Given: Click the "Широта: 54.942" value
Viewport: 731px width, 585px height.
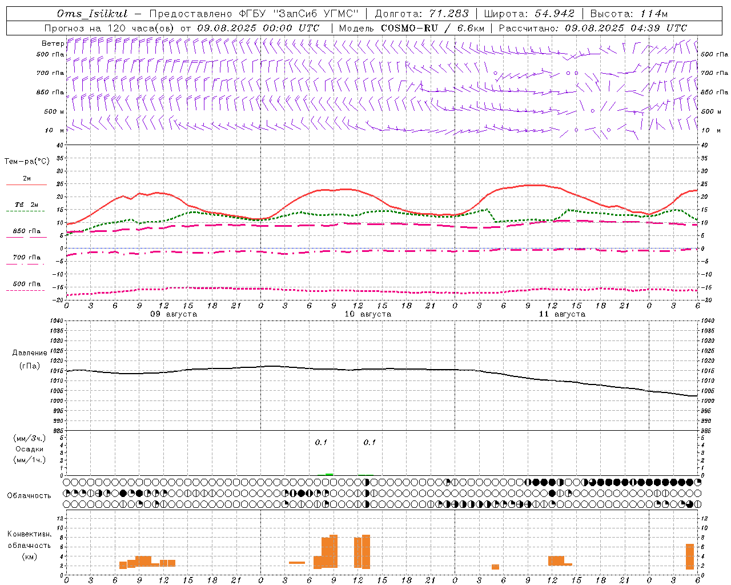Looking at the screenshot, I should click(x=529, y=14).
